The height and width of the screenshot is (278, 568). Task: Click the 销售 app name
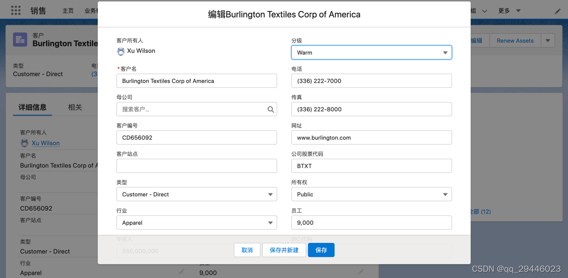38,11
